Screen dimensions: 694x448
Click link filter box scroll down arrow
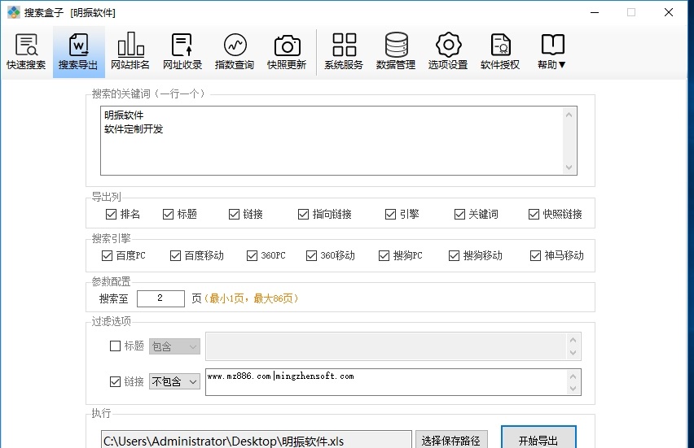coord(573,389)
